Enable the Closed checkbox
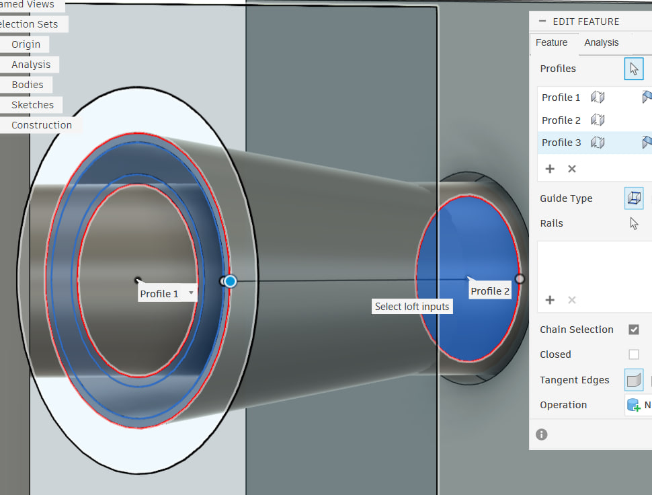652x495 pixels. point(634,354)
